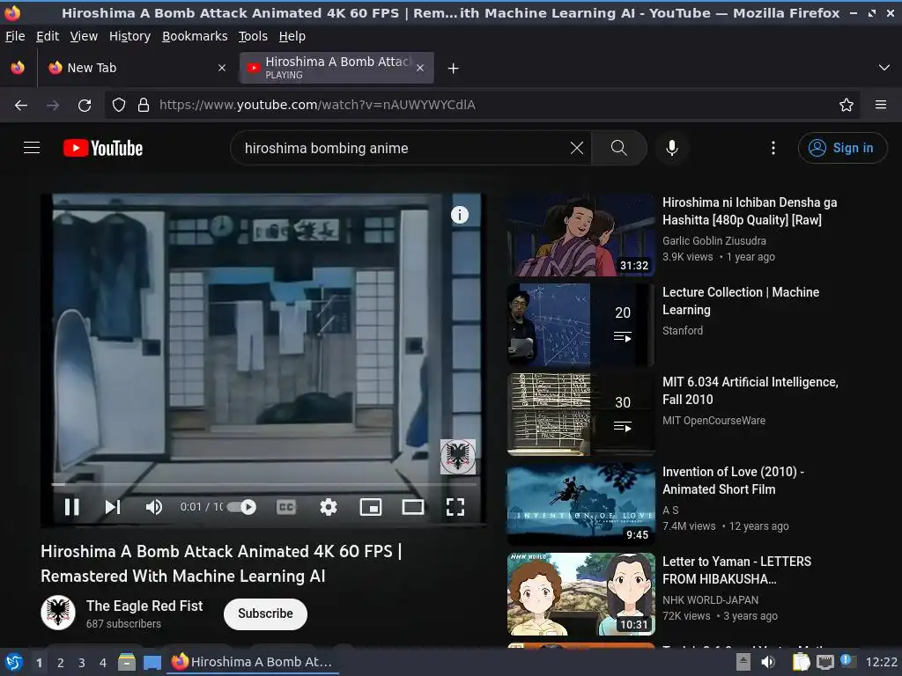The image size is (902, 676).
Task: Open the desktop start menu
Action: (x=14, y=662)
